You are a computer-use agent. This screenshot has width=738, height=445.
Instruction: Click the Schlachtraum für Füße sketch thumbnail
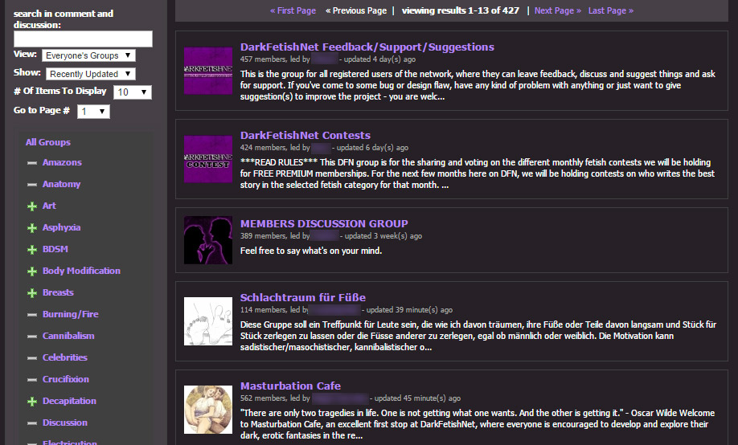(208, 321)
